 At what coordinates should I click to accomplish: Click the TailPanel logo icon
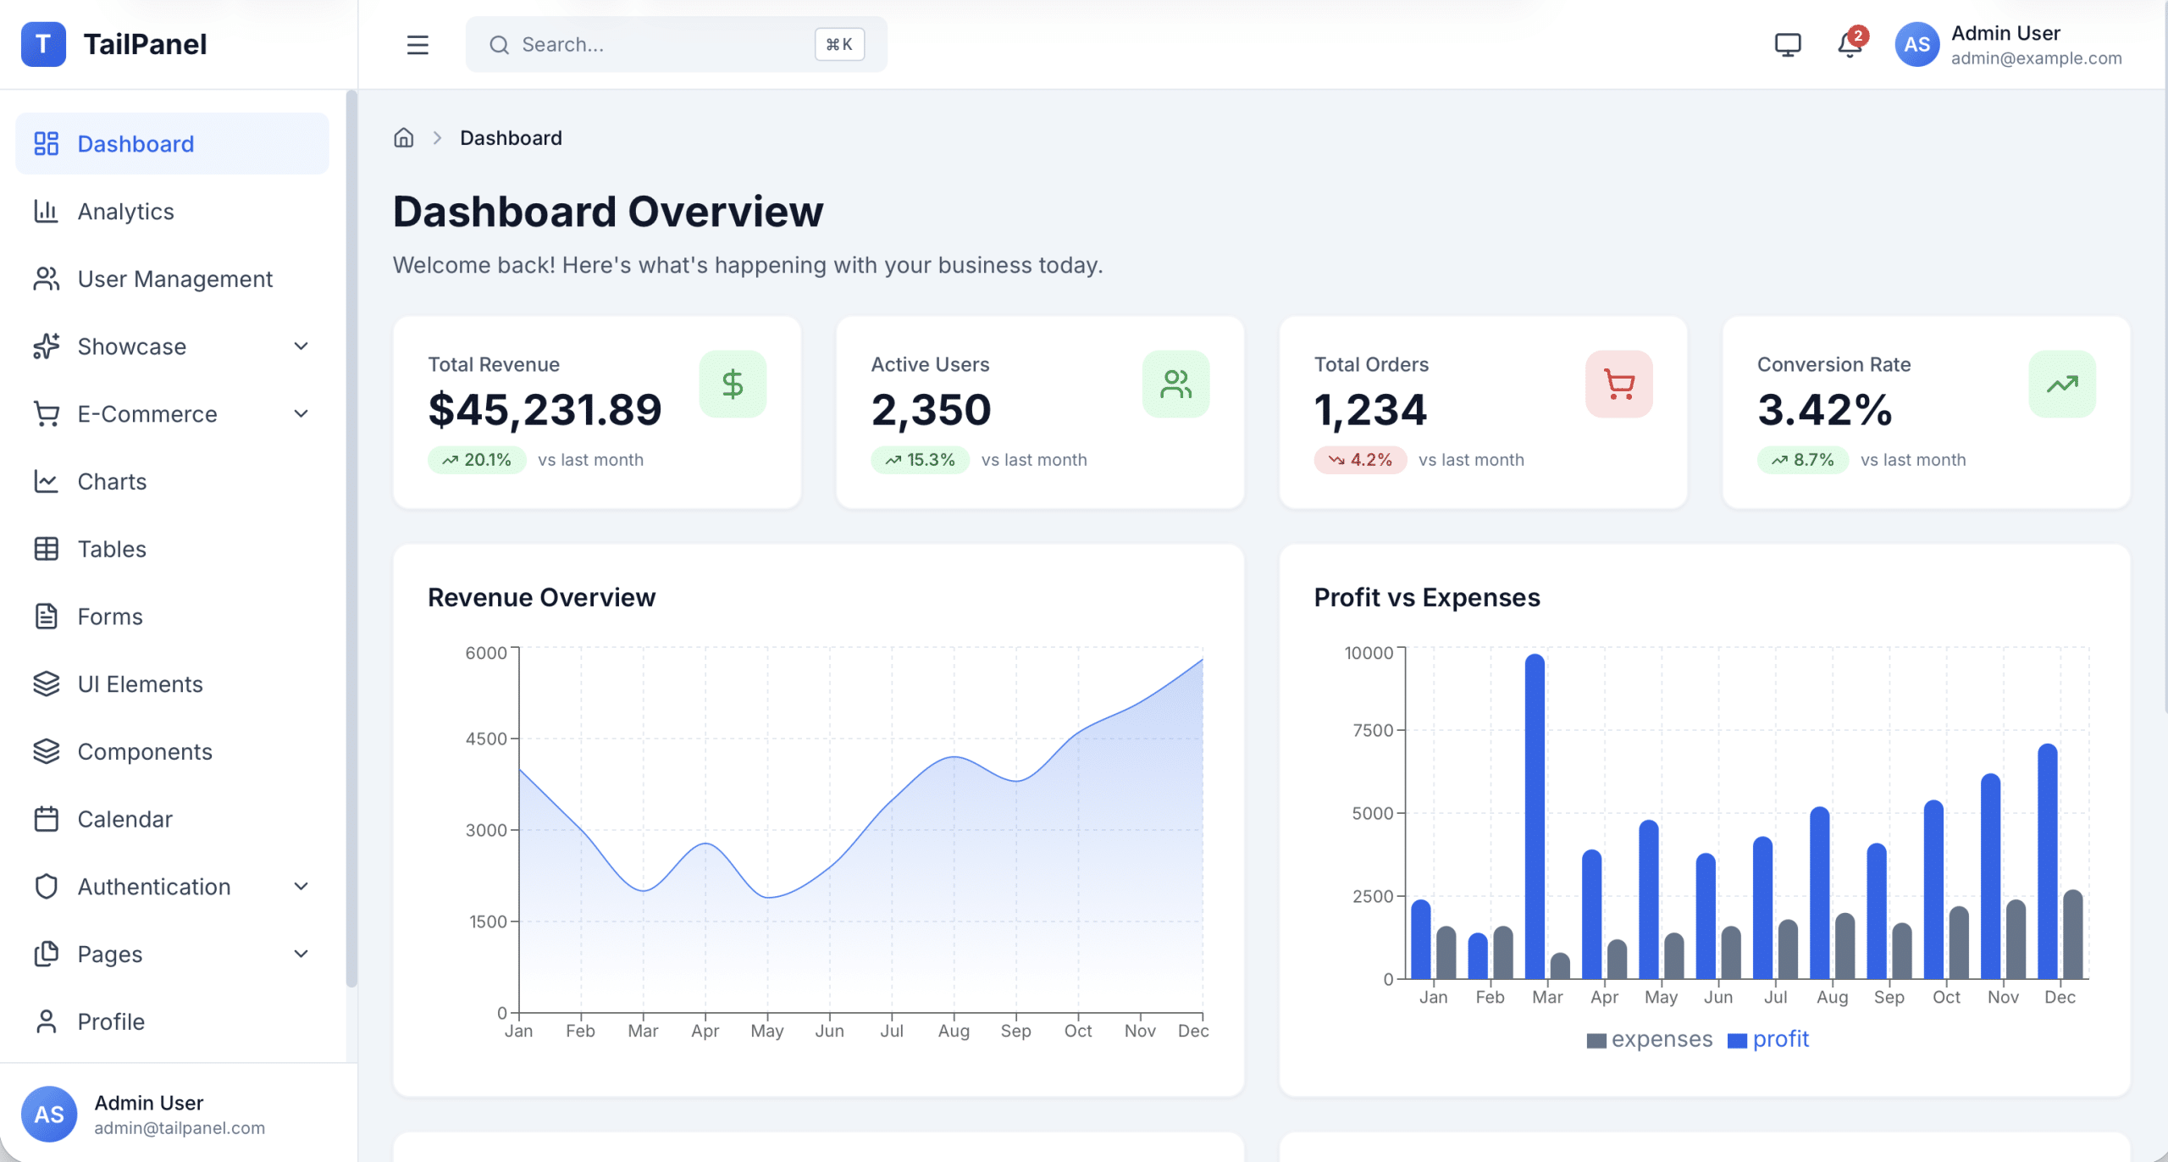(x=43, y=44)
